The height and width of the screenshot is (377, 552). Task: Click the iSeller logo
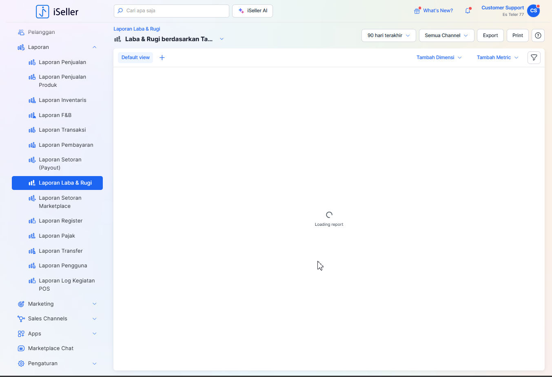click(x=57, y=11)
